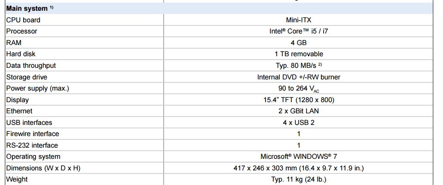Select the 15.4" TFT display value
The width and height of the screenshot is (443, 185).
[x=299, y=100]
